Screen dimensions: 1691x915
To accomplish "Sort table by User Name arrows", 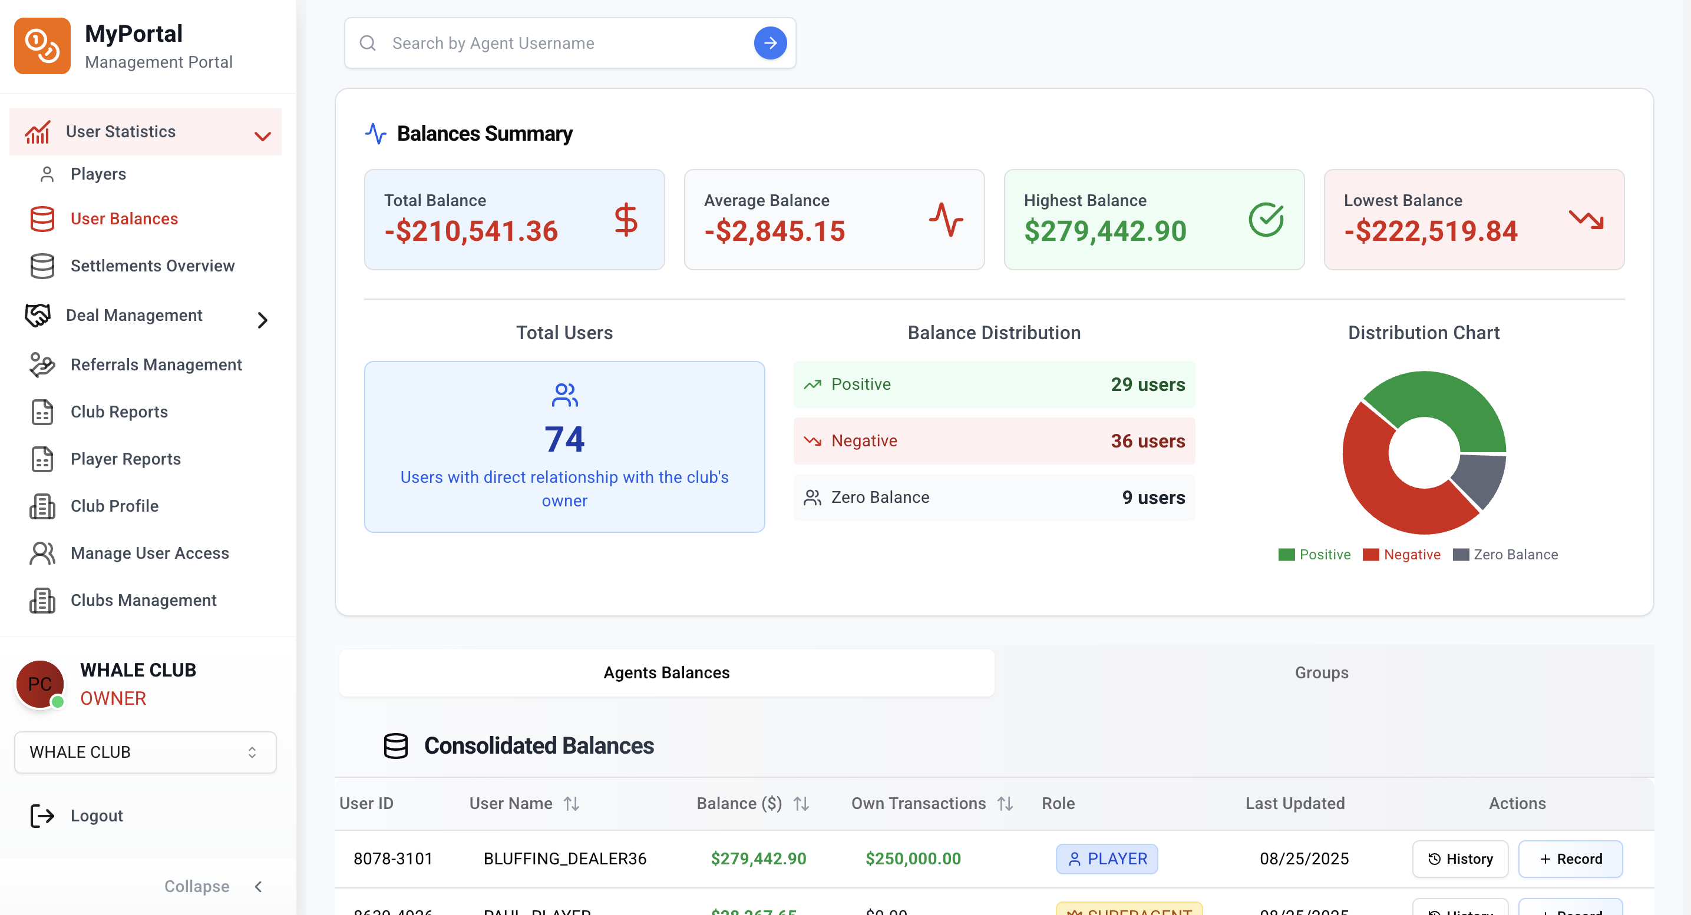I will click(x=571, y=804).
